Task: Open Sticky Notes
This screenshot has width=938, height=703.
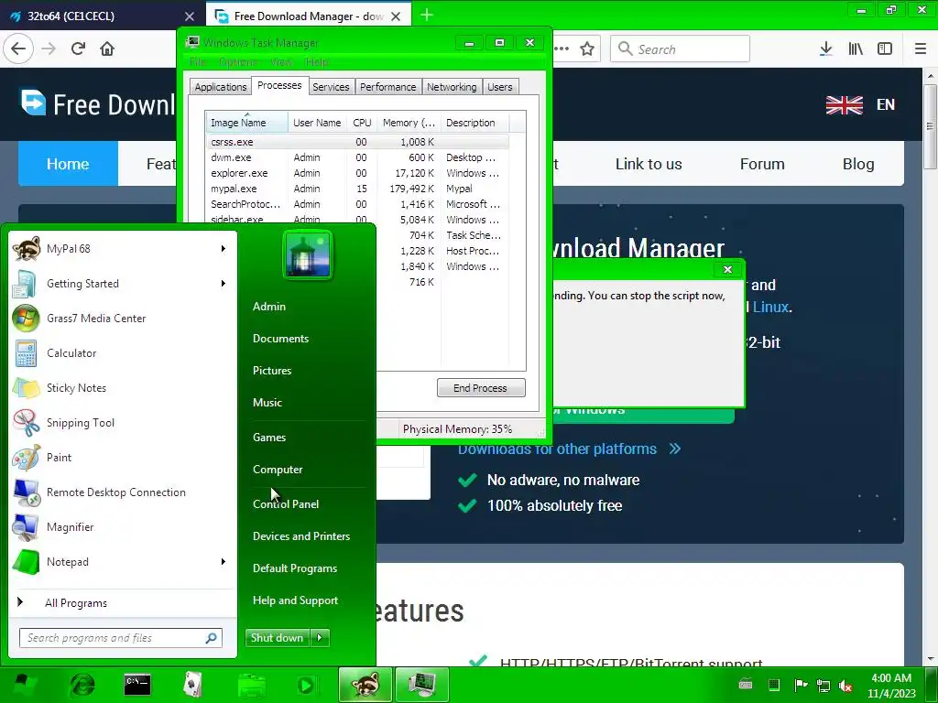Action: point(76,387)
